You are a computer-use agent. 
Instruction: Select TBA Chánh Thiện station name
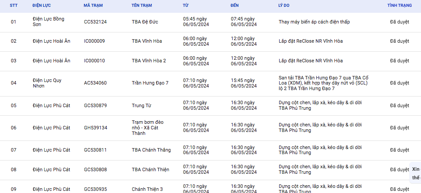coord(150,170)
